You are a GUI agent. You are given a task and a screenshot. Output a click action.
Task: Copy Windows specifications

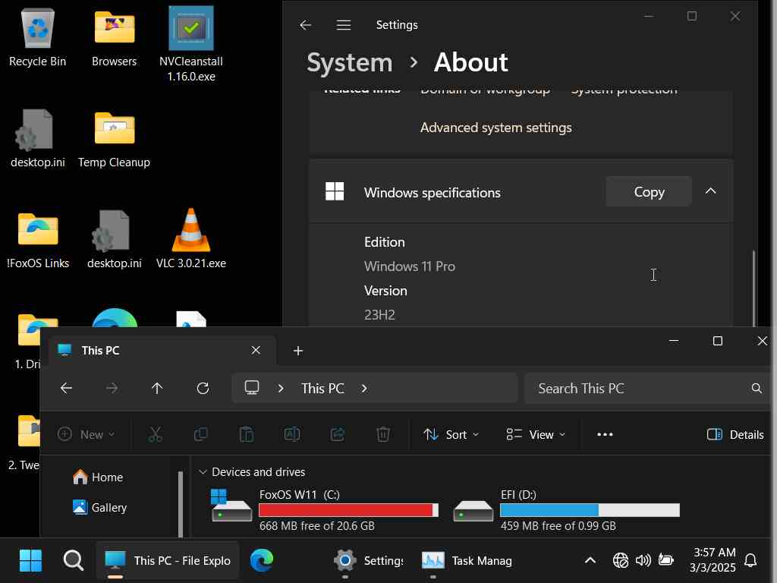point(649,191)
